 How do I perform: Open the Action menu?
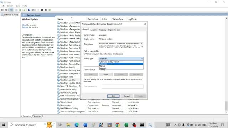click(x=10, y=6)
